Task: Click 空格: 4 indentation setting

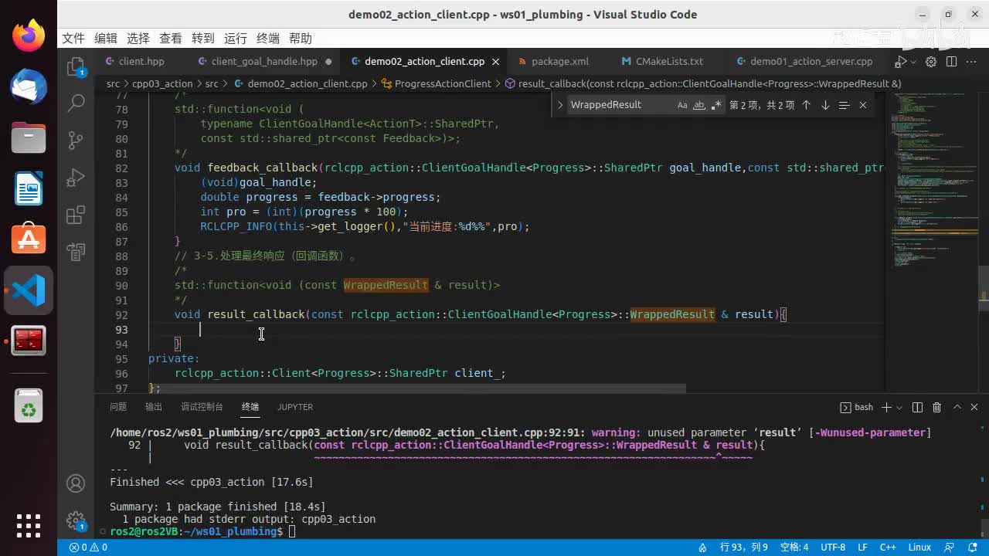Action: coord(794,548)
